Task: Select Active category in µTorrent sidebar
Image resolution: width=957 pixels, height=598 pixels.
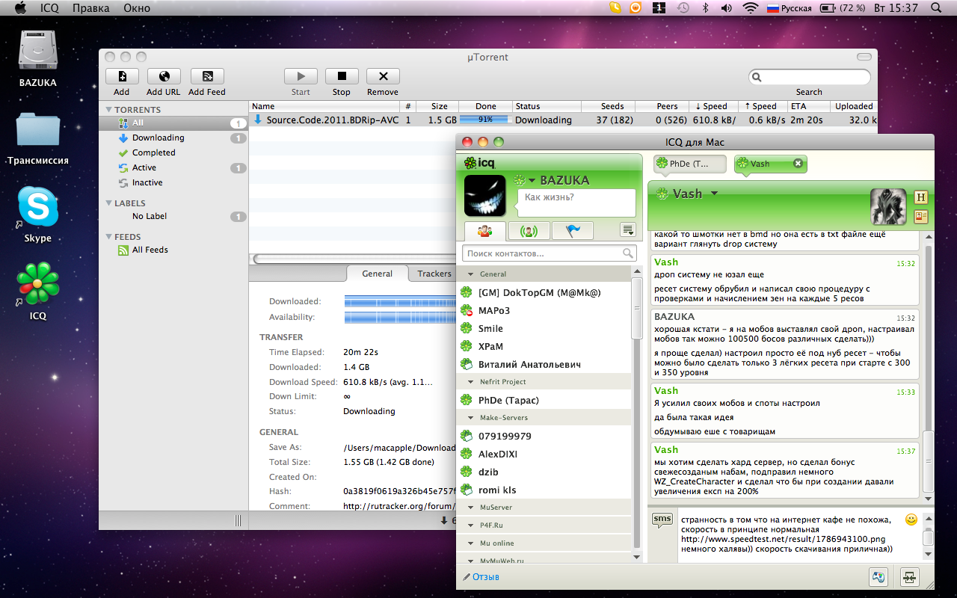Action: click(144, 167)
